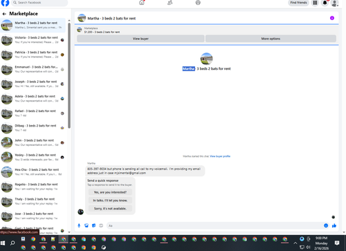
Task: Click the thumbs-up like icon
Action: (x=334, y=225)
